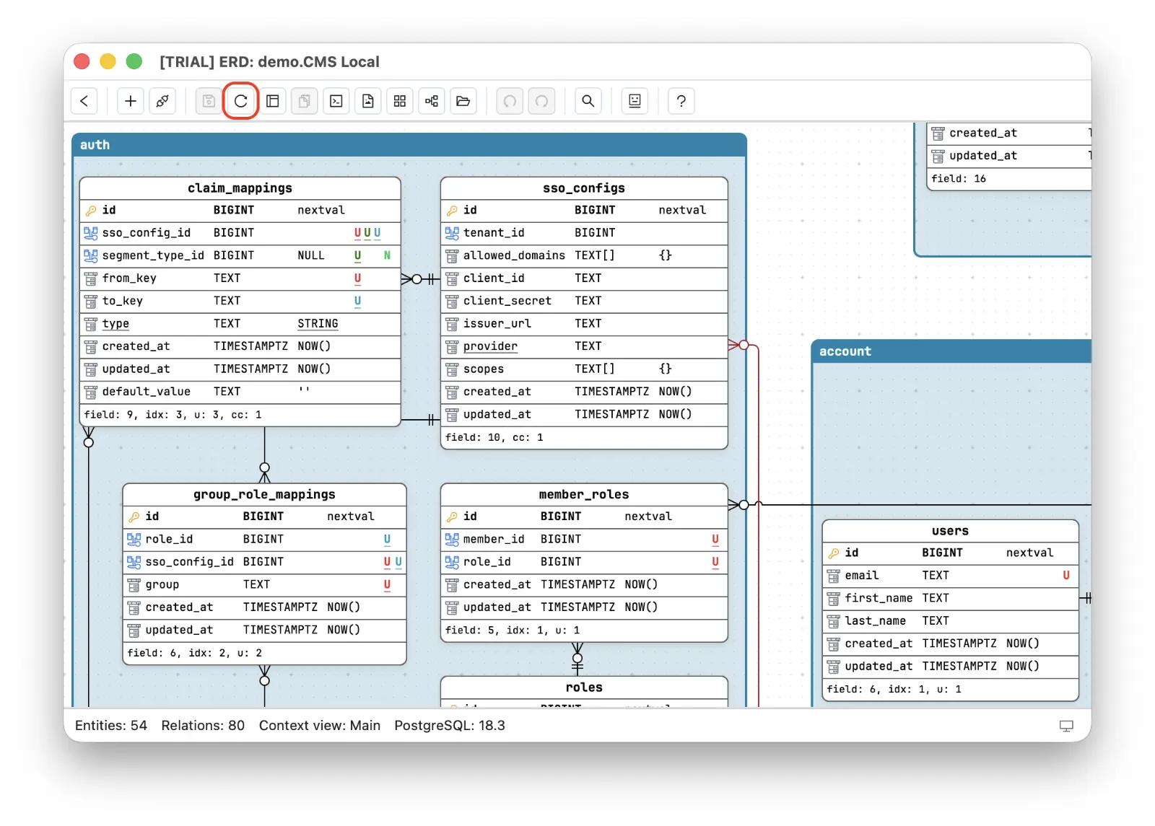Select the issuer_url column row
The width and height of the screenshot is (1155, 826).
tap(584, 324)
